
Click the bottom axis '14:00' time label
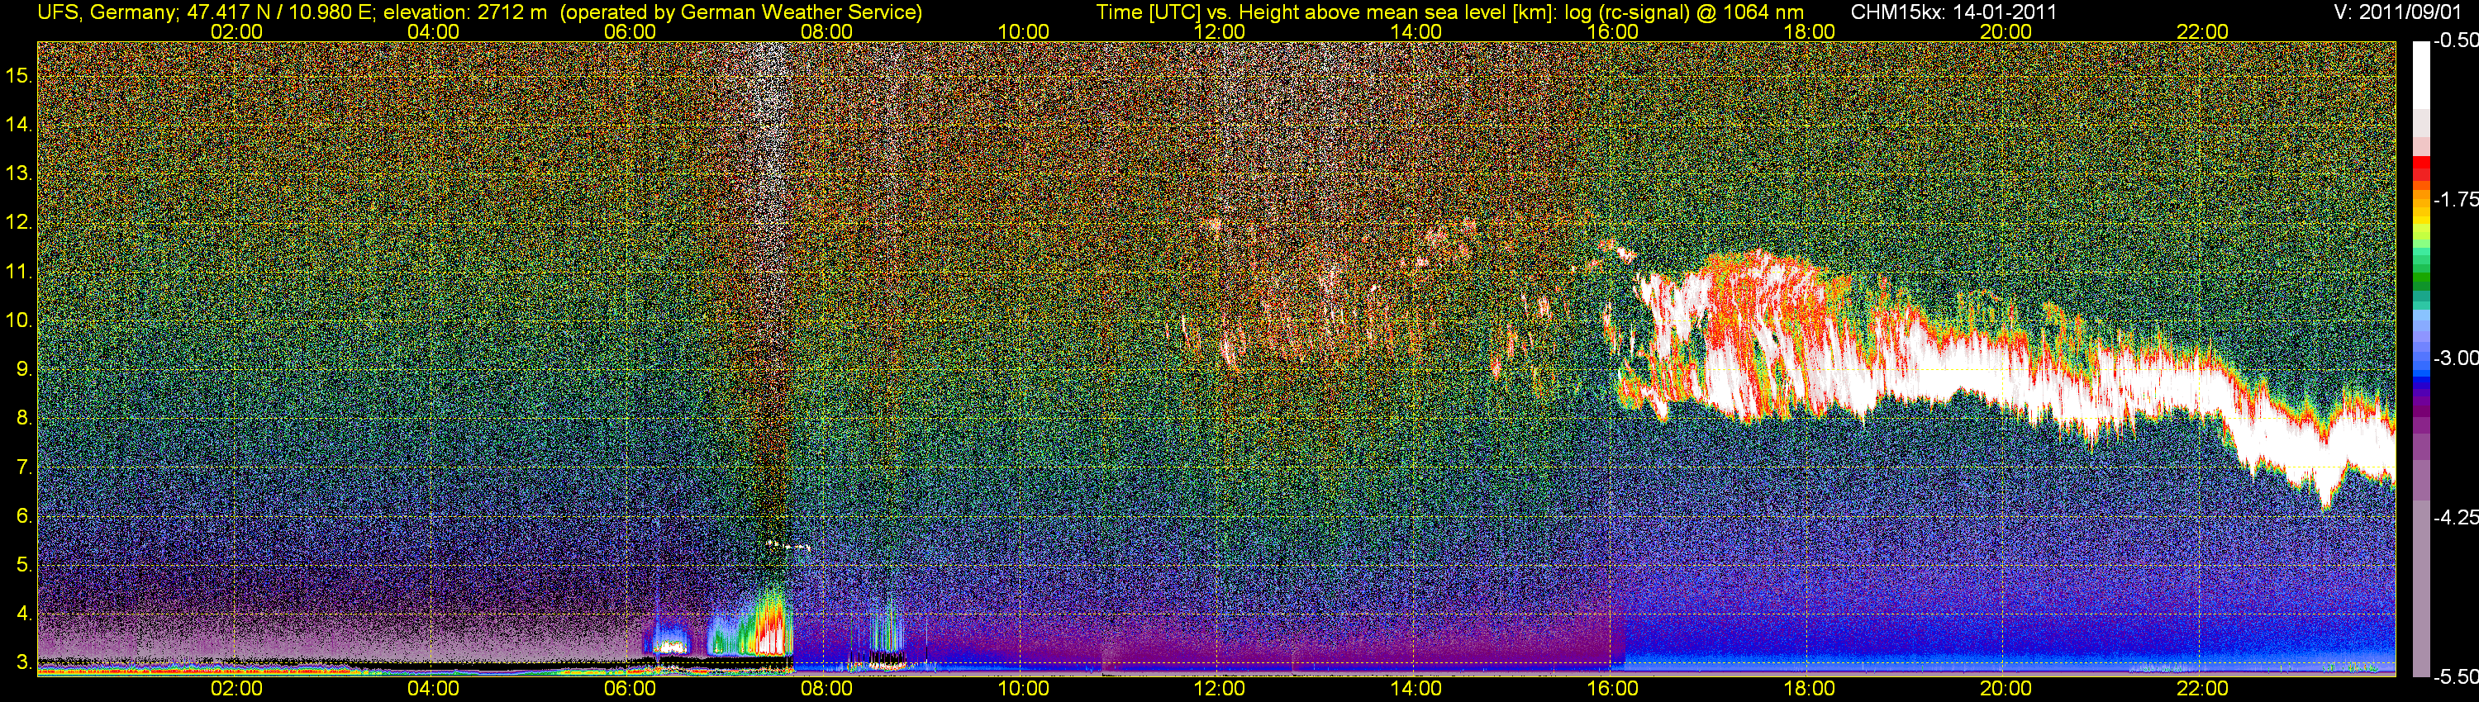click(x=1416, y=689)
